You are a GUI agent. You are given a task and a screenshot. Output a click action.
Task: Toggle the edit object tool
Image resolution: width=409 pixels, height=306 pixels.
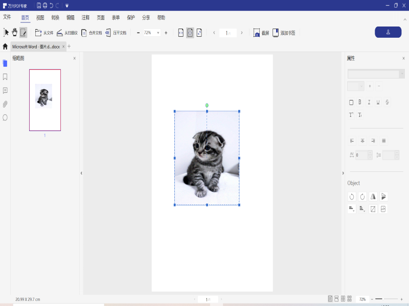click(x=23, y=33)
